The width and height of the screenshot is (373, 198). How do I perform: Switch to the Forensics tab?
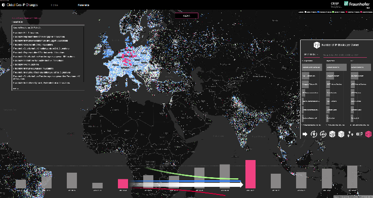coord(84,5)
